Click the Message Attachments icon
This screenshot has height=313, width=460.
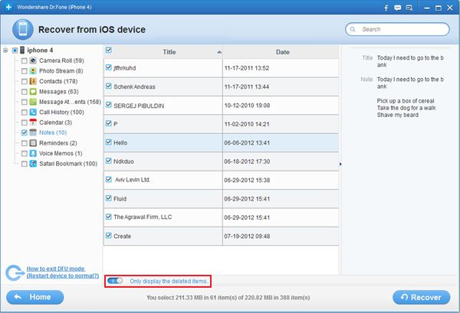click(33, 102)
